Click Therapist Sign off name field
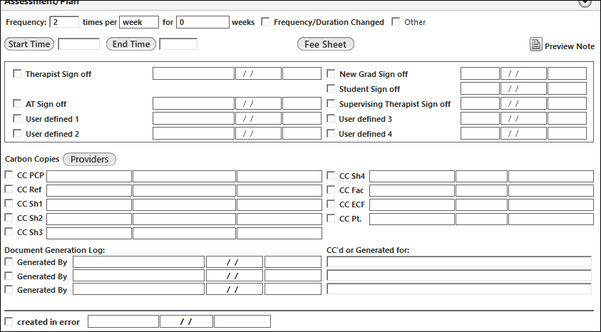Screen dimensions: 601x332 tap(193, 73)
